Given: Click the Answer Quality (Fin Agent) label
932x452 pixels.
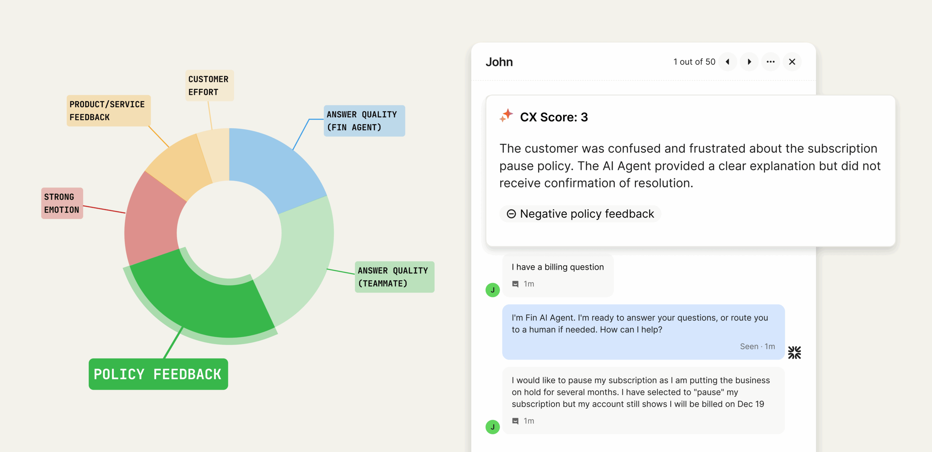Looking at the screenshot, I should point(364,121).
